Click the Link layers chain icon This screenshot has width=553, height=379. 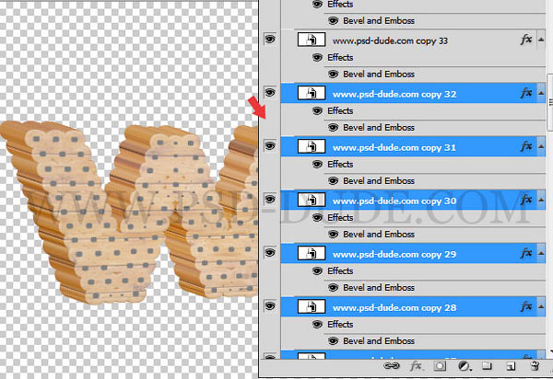pyautogui.click(x=392, y=366)
